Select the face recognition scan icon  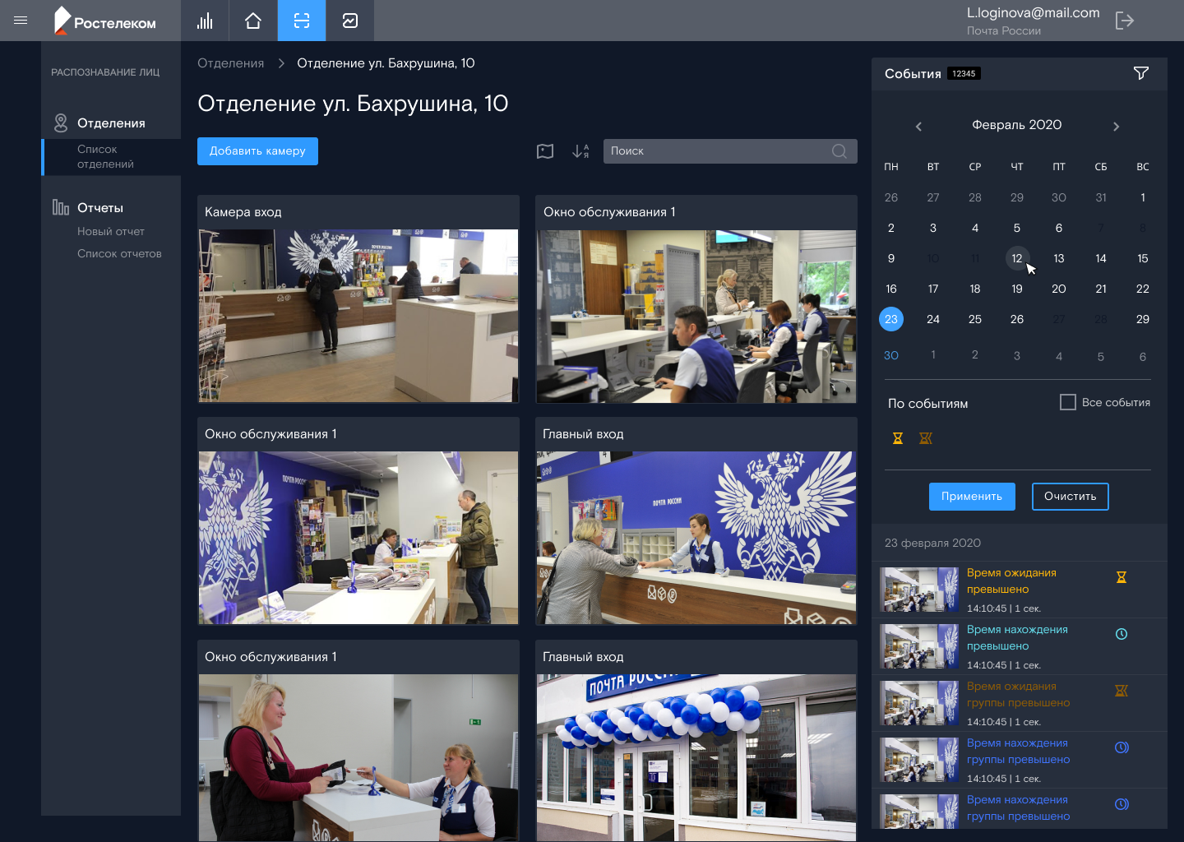pyautogui.click(x=302, y=21)
